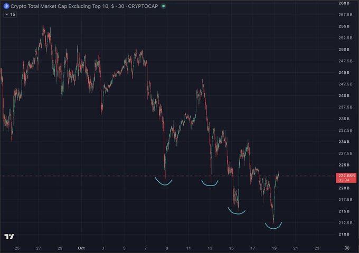Click the 212.5B price axis value
The width and height of the screenshot is (359, 253).
345,222
